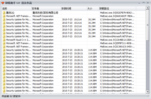Viewport: 151px width, 99px height.
Task: Click the scrollbar up arrow
Action: coord(147,8)
